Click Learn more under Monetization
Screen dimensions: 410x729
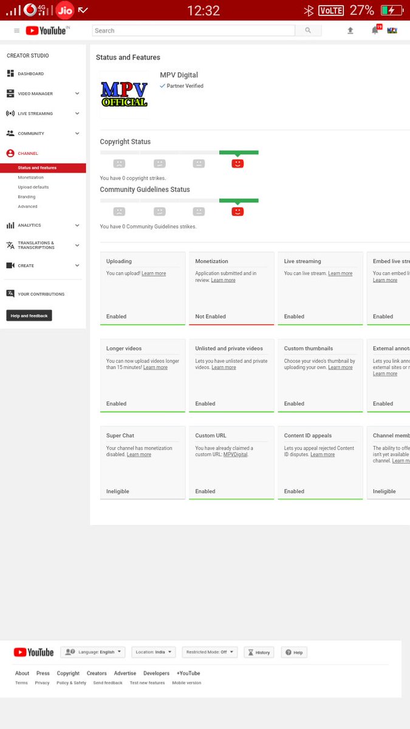(223, 280)
